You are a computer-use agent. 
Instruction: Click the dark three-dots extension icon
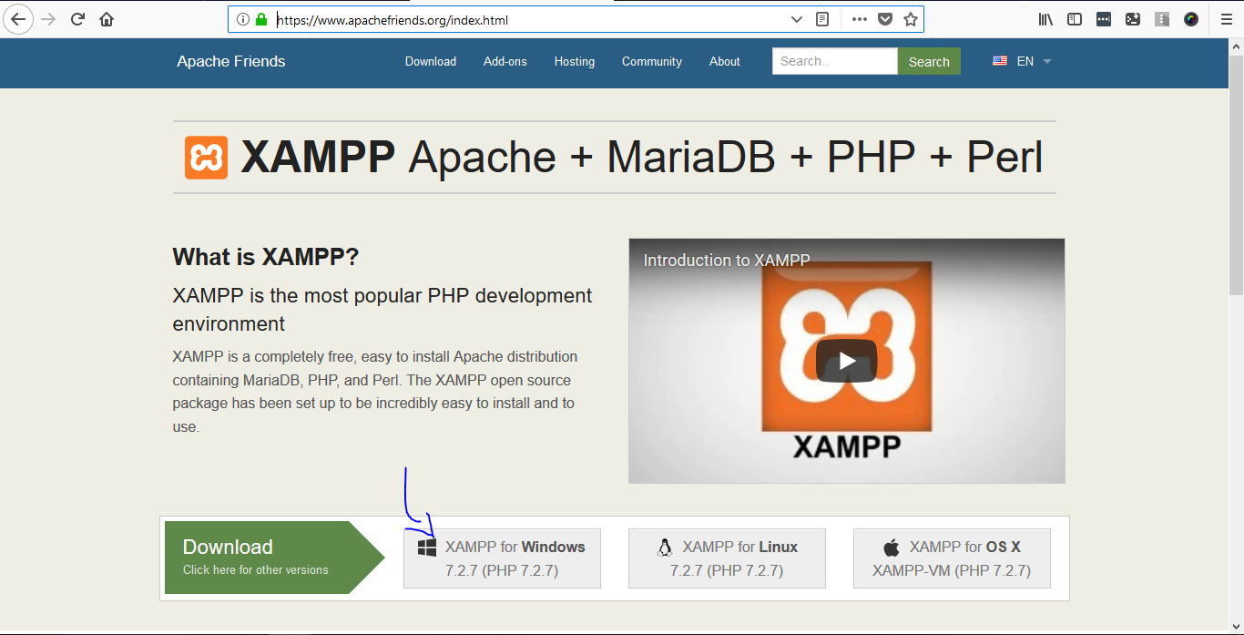1104,19
